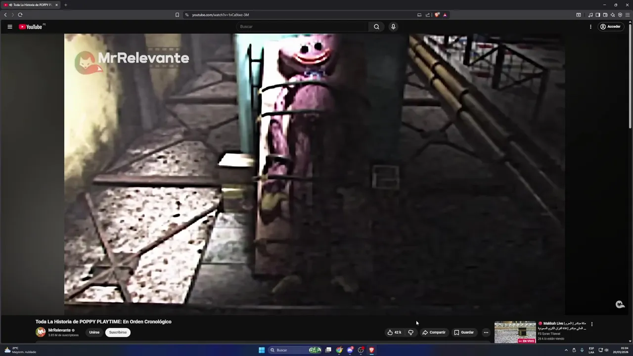Open MrRelevante channel avatar
This screenshot has width=633, height=356.
click(x=41, y=332)
